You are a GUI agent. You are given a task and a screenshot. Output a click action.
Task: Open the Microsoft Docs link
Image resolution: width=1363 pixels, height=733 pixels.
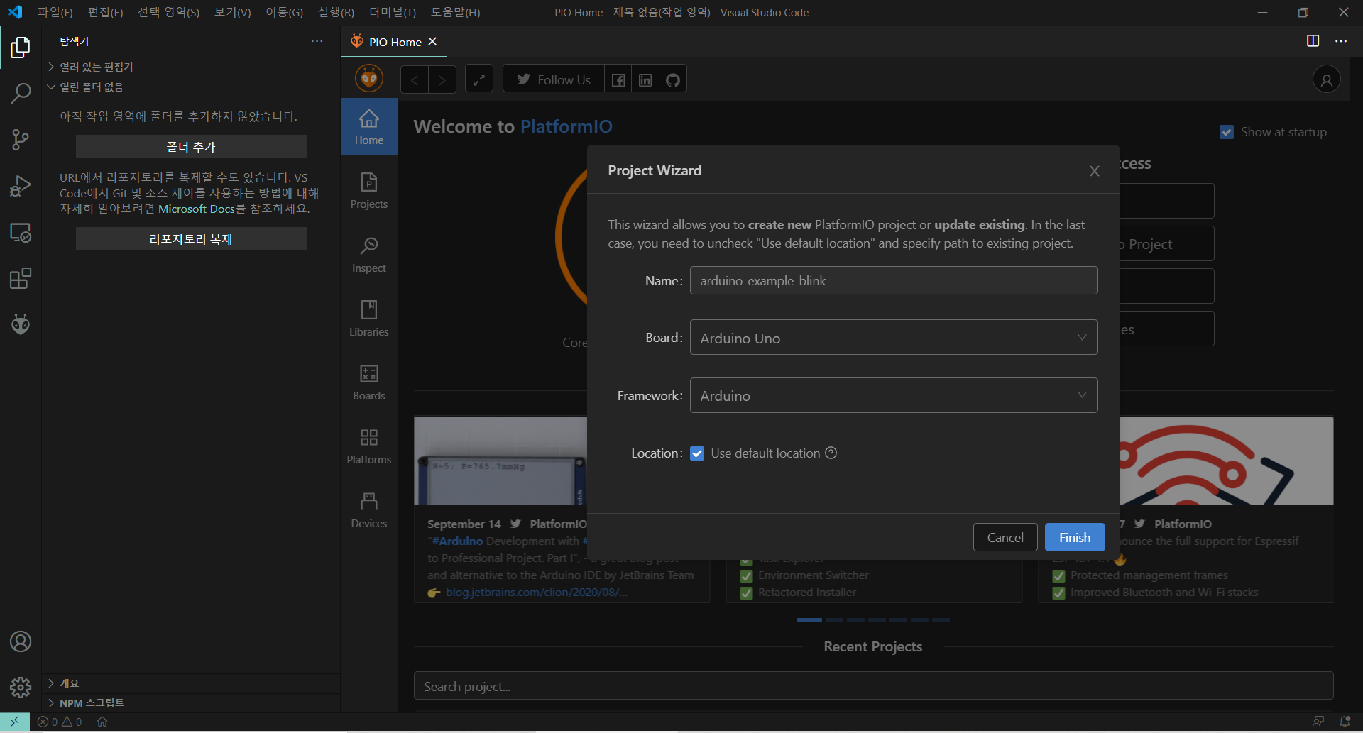[196, 209]
